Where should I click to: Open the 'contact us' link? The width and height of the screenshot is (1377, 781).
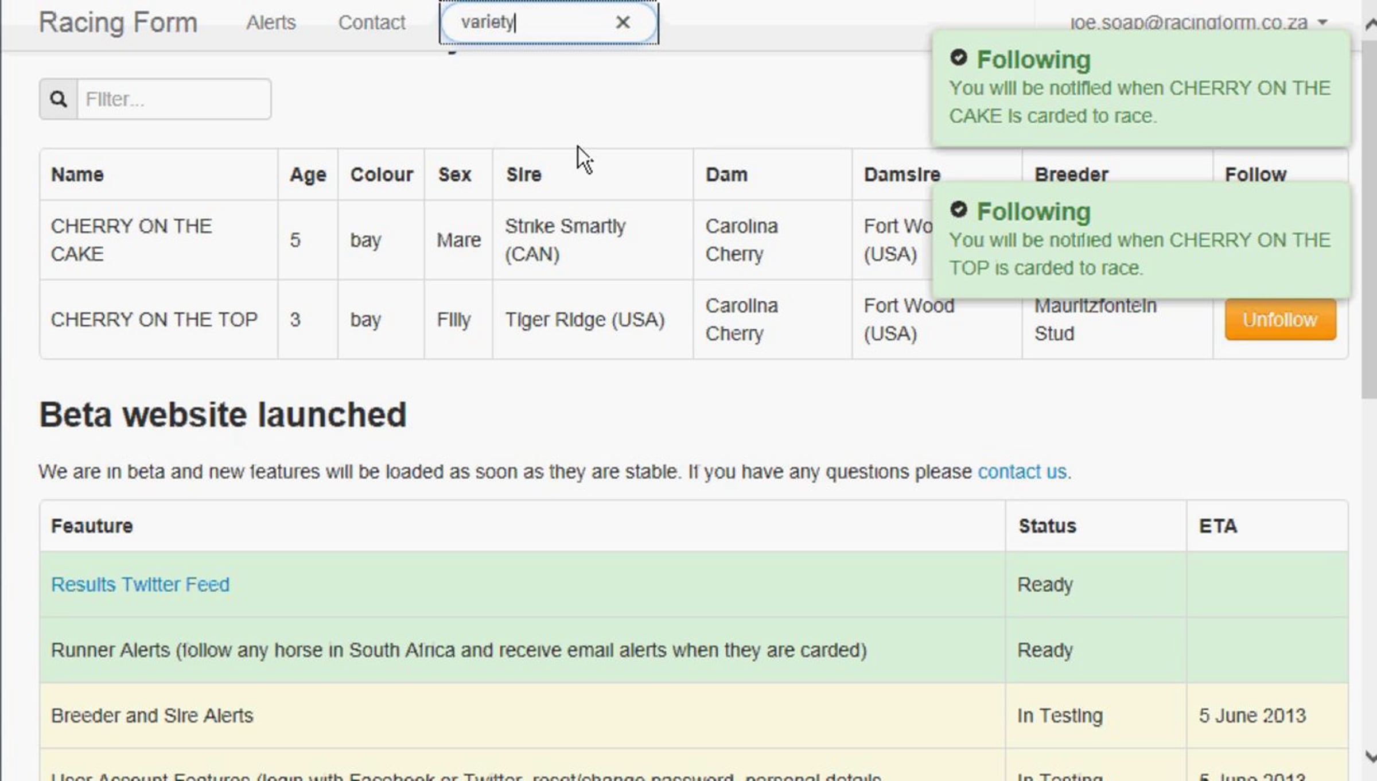coord(1022,472)
